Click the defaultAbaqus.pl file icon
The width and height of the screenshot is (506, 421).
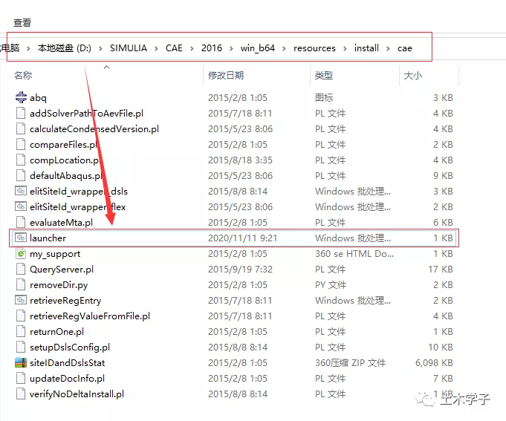(x=21, y=175)
